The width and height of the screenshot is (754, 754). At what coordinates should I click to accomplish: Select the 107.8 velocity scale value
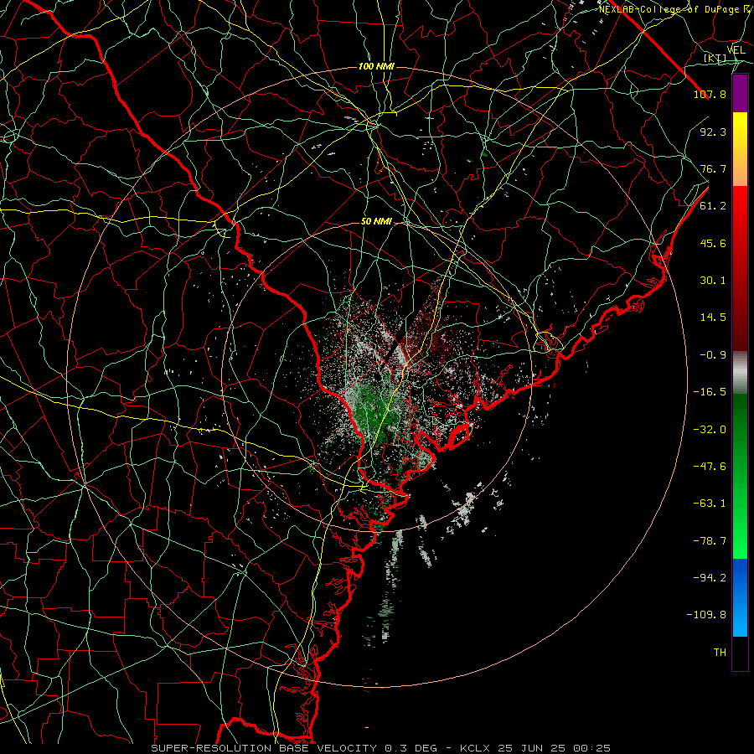[x=710, y=94]
